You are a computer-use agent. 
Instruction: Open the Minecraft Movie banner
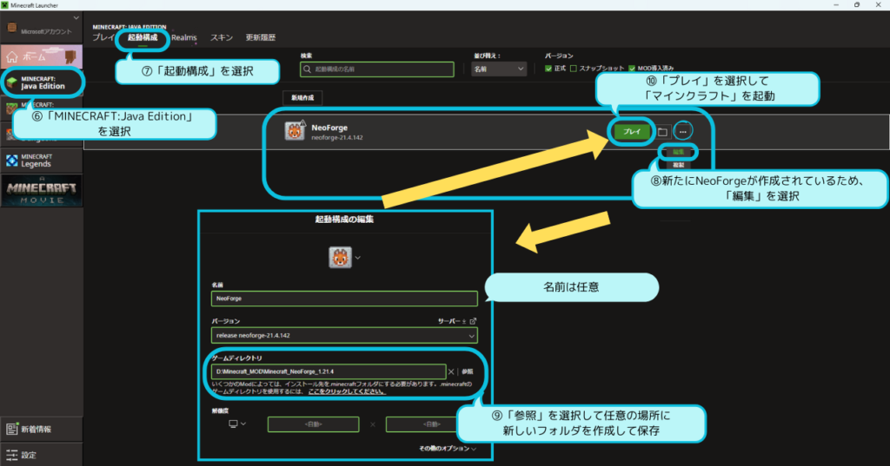pos(42,191)
